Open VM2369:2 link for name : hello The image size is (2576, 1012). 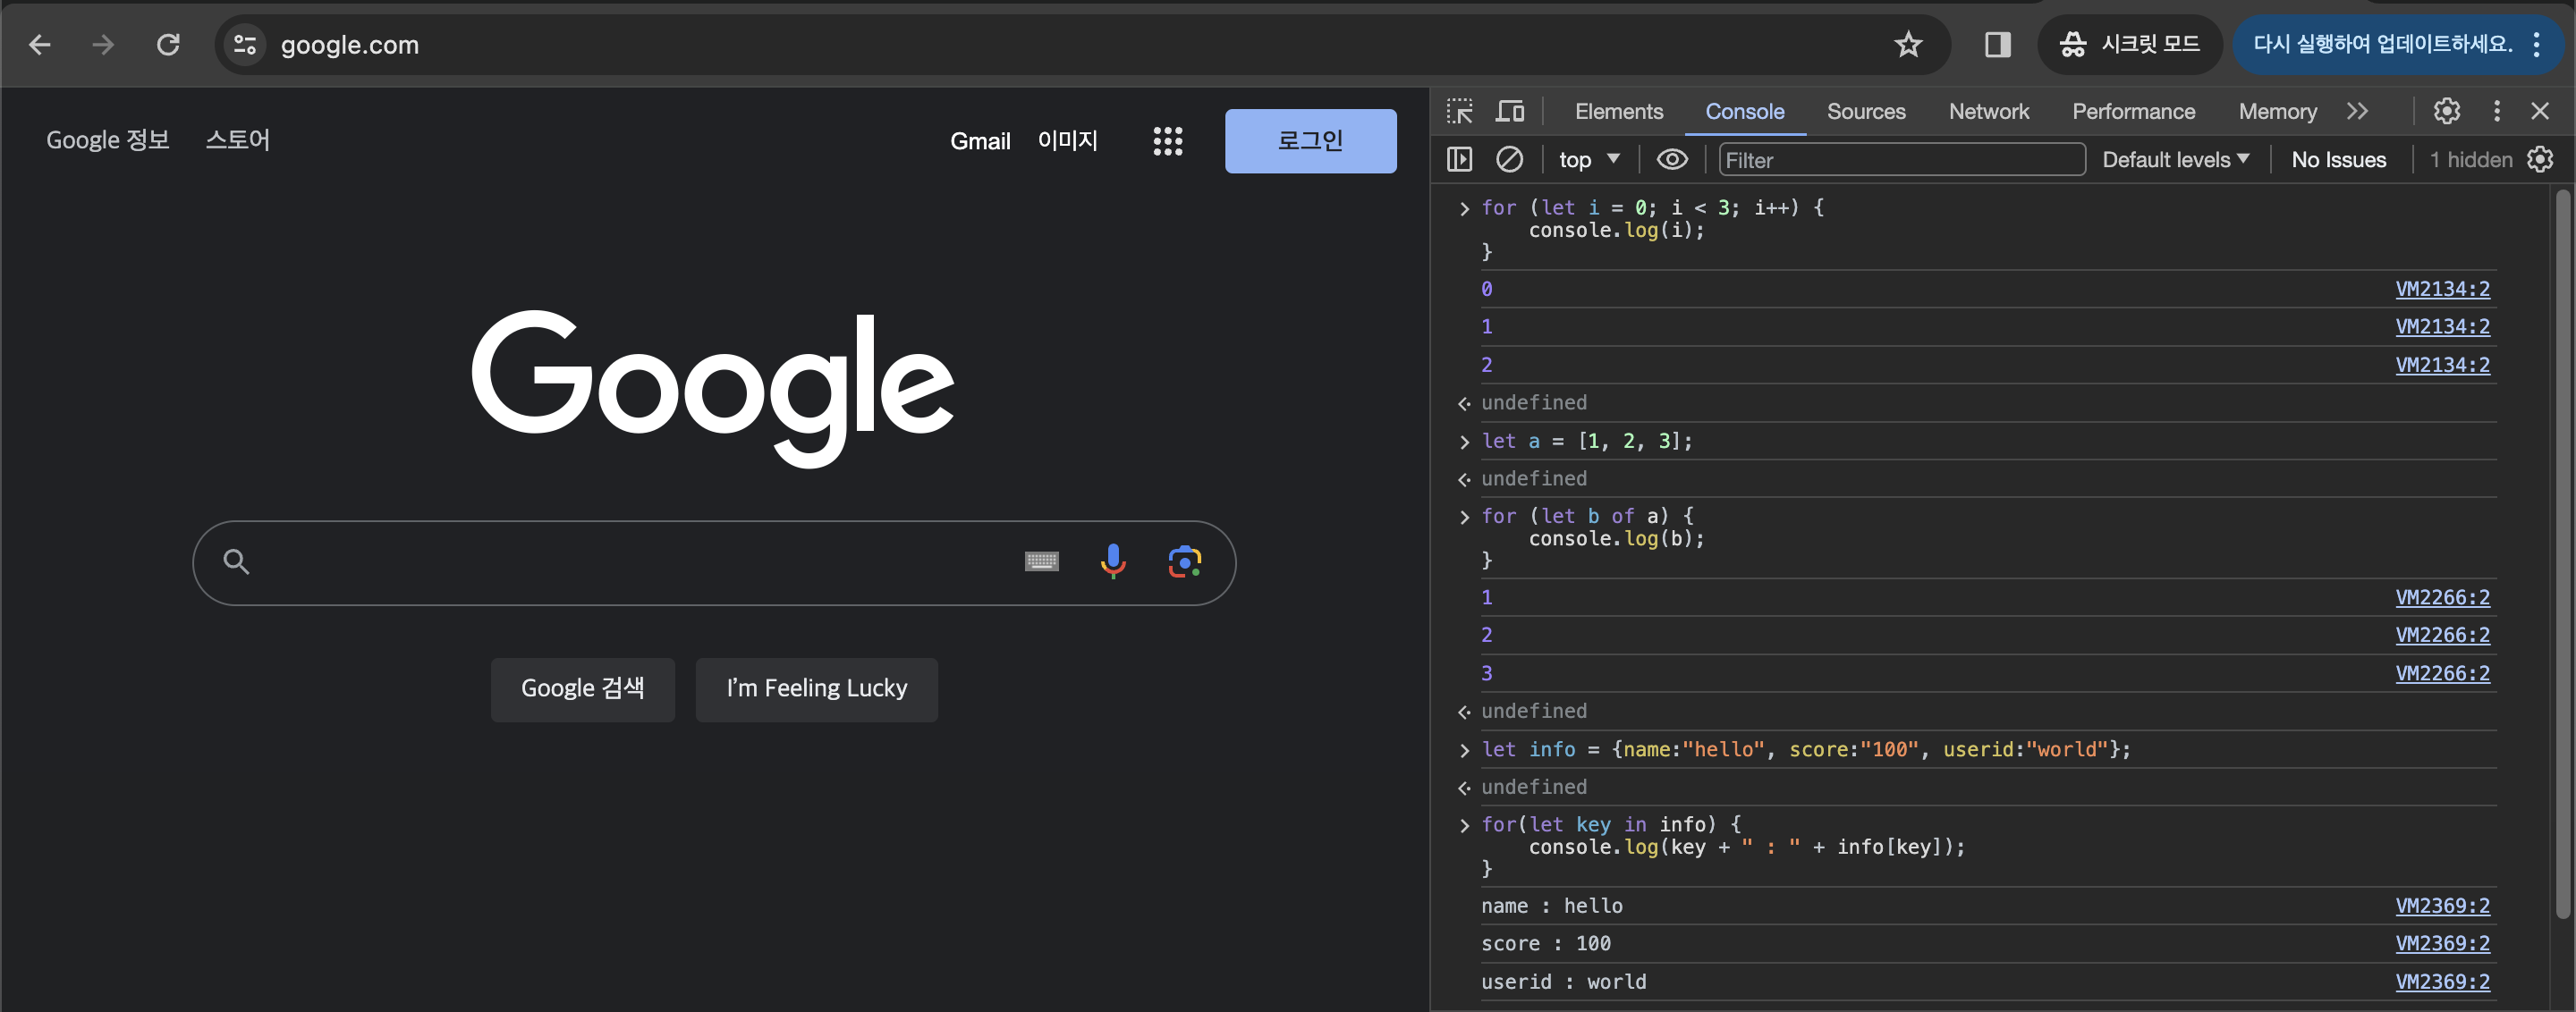pyautogui.click(x=2441, y=907)
